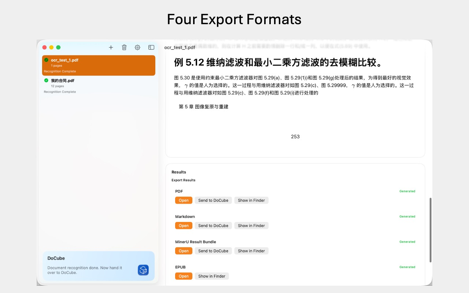Send Markdown export to DoCube

[x=213, y=226]
